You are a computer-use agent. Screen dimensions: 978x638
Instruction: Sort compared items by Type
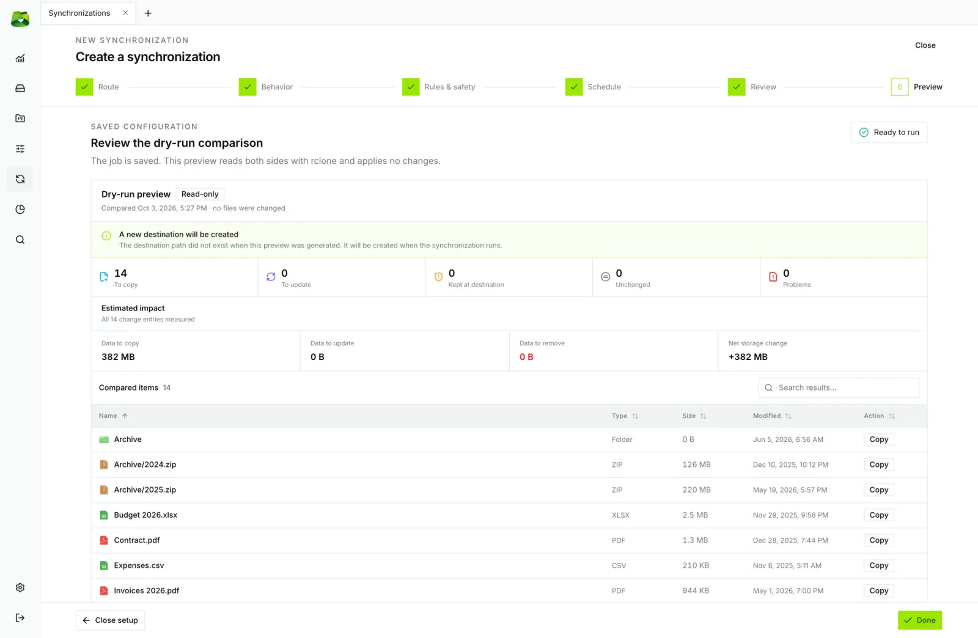point(625,416)
